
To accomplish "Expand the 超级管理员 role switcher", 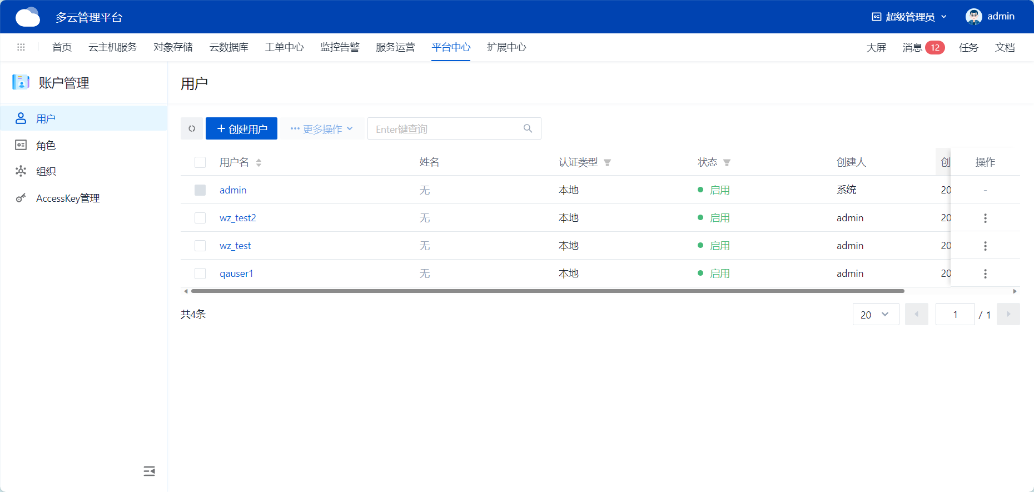I will click(x=909, y=17).
